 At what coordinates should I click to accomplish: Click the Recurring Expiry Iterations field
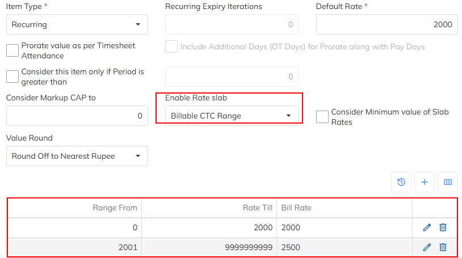click(x=232, y=24)
